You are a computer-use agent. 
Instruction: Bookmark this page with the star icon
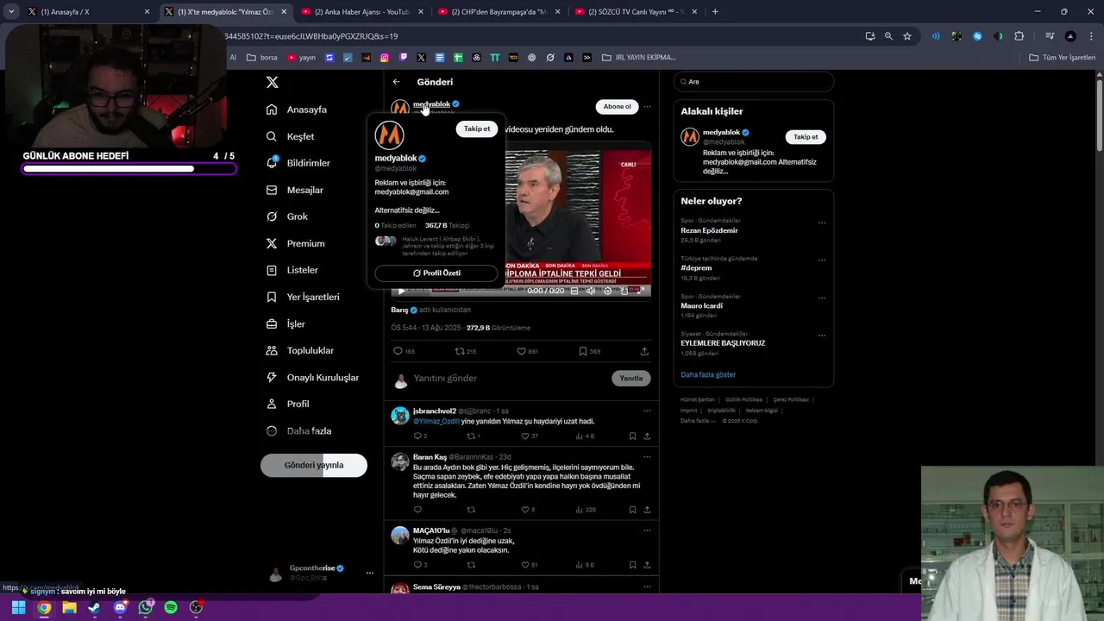[907, 36]
